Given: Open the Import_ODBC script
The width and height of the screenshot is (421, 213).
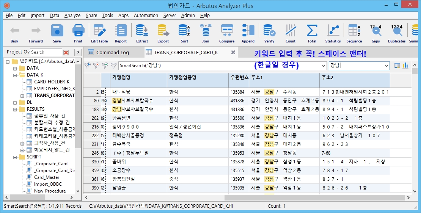Looking at the screenshot, I should (48, 184).
